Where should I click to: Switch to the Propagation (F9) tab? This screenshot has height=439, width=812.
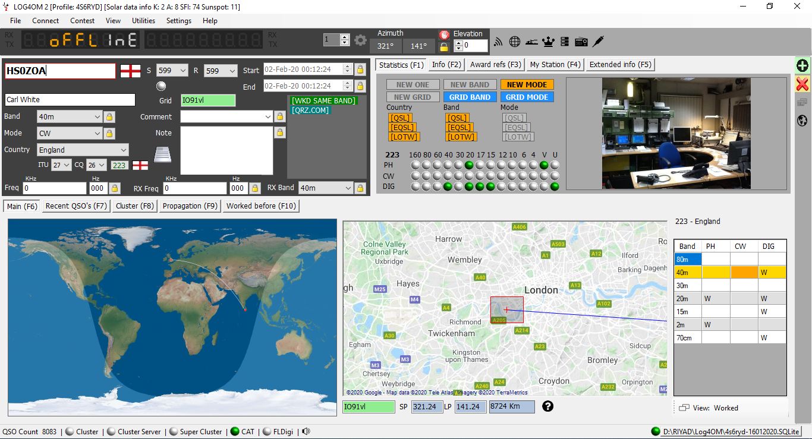pyautogui.click(x=190, y=206)
